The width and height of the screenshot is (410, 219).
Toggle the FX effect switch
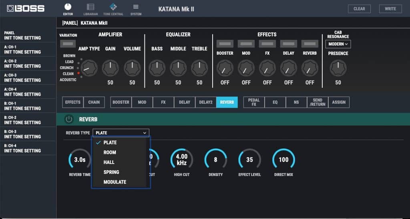267,44
